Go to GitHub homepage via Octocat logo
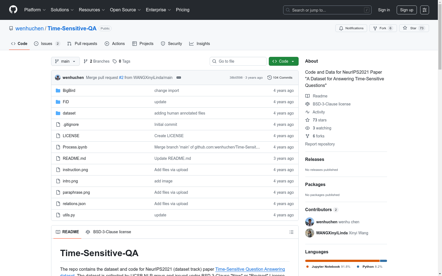The height and width of the screenshot is (276, 442). (x=13, y=10)
